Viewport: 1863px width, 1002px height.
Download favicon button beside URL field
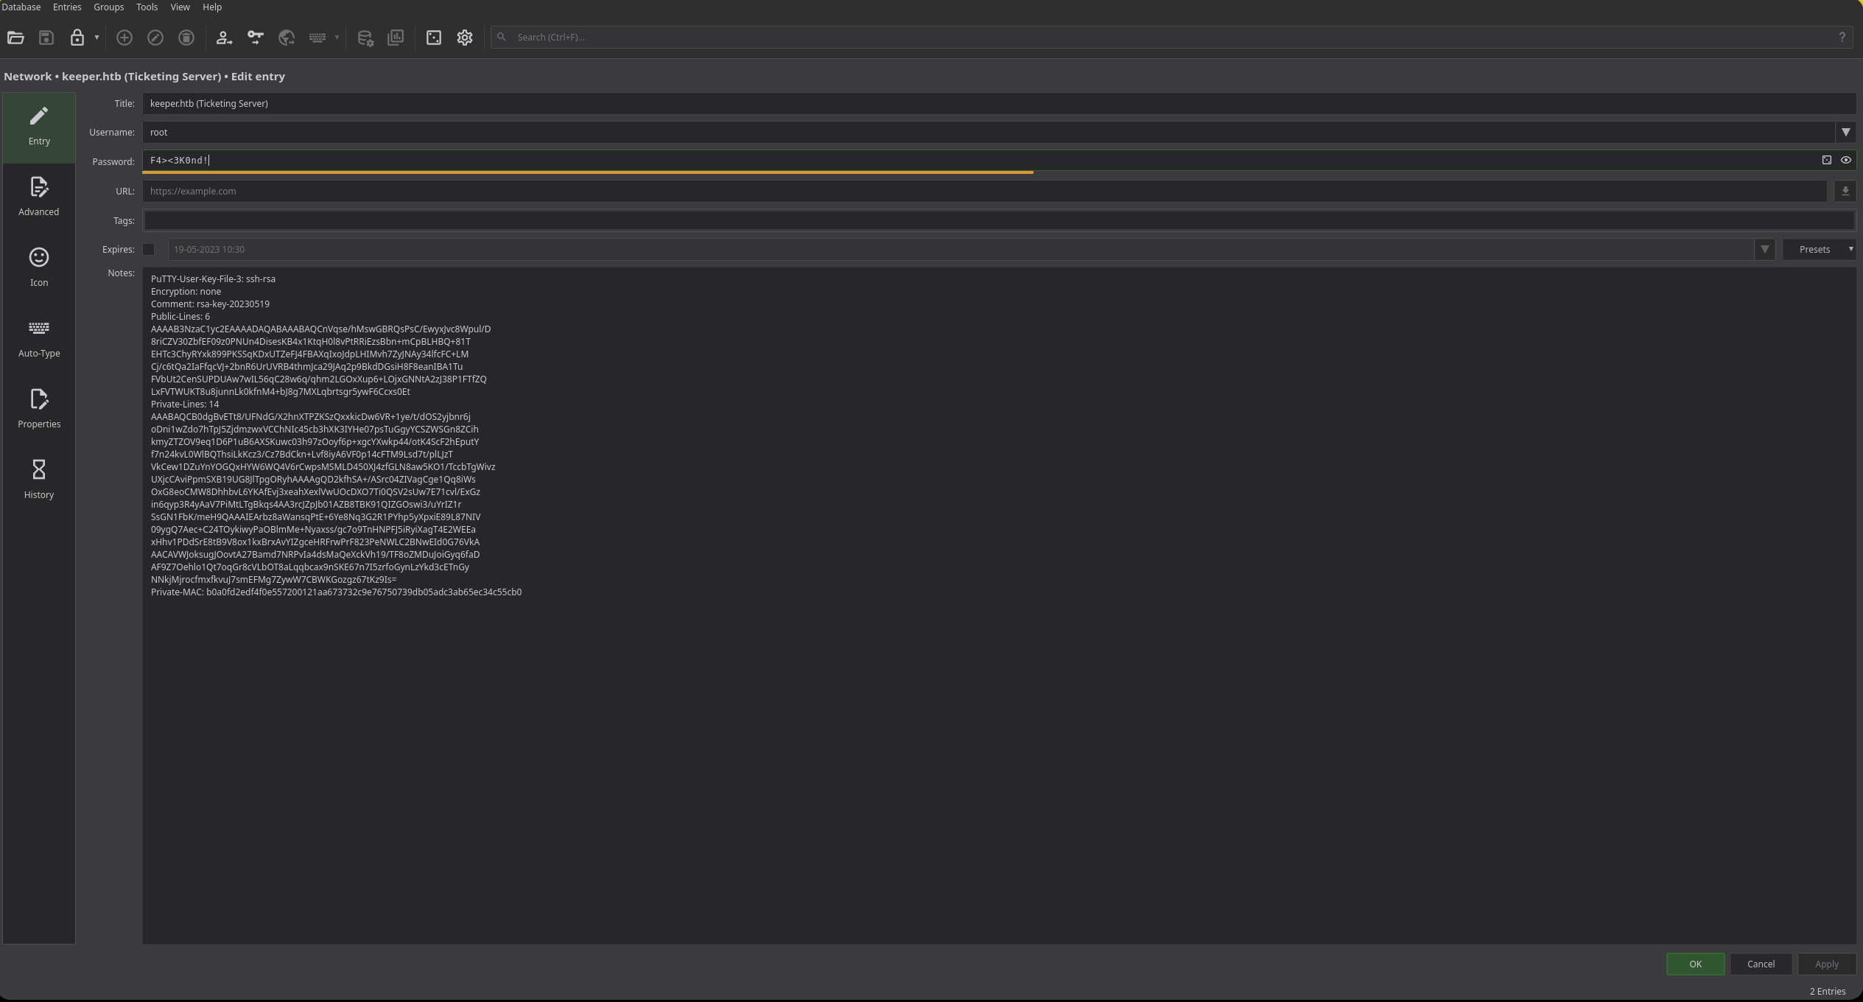click(x=1845, y=191)
